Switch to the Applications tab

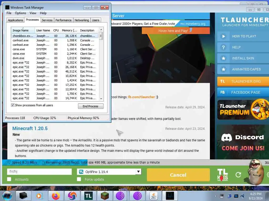[x=15, y=20]
